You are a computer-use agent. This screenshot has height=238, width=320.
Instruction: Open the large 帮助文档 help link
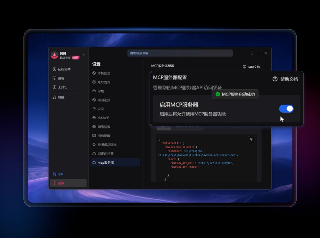[x=285, y=79]
